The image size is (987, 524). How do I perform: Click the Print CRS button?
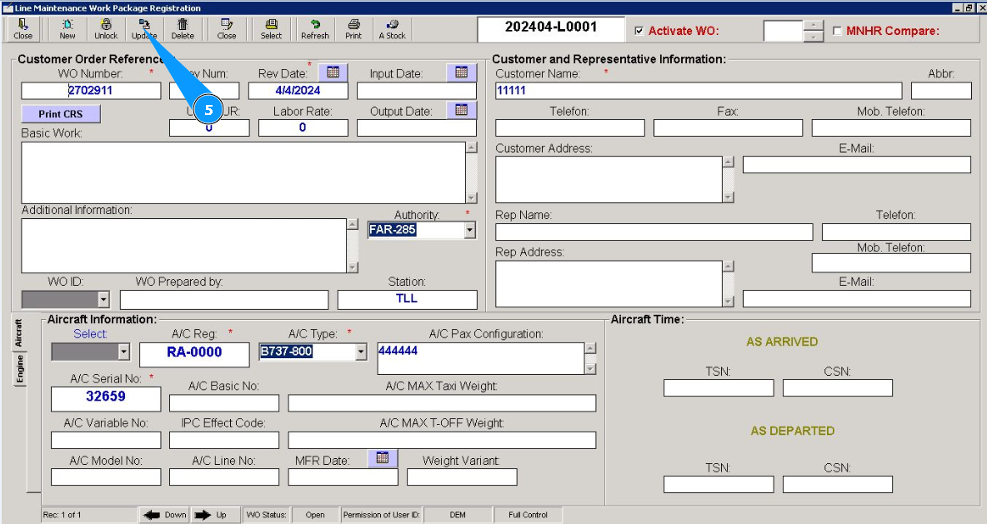(61, 114)
